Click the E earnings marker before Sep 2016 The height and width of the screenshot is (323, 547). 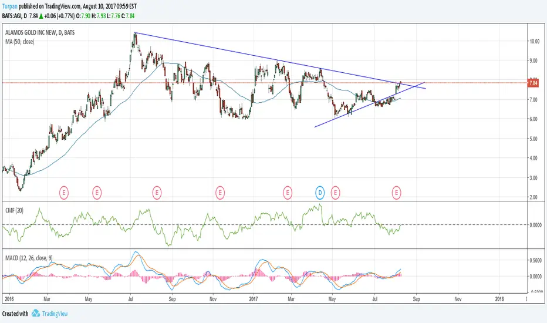coord(157,193)
